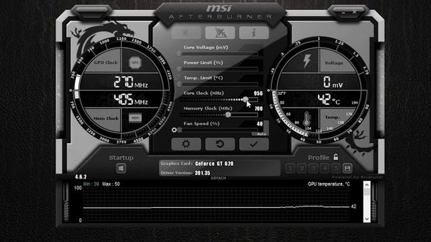This screenshot has width=431, height=242.
Task: Click the 270 MHz GPU clock readout
Action: pyautogui.click(x=131, y=82)
